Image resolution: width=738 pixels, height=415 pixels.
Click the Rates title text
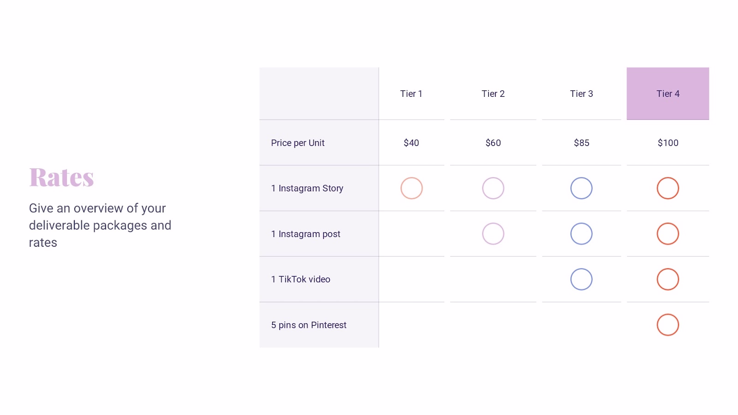61,177
